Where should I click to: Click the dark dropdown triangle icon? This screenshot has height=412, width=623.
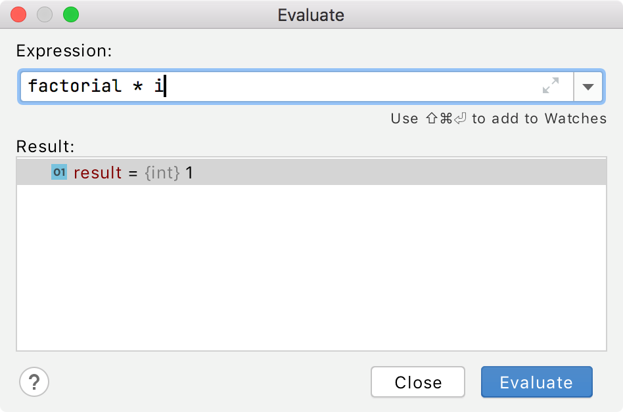pyautogui.click(x=589, y=86)
